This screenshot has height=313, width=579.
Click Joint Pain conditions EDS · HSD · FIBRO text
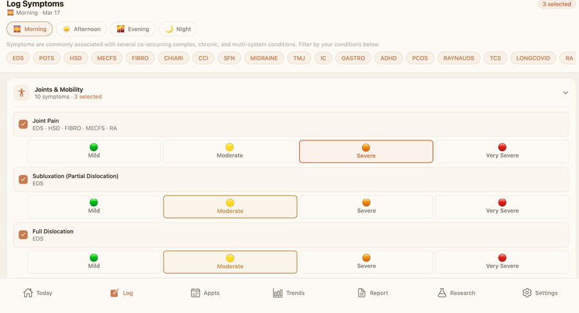(x=75, y=128)
